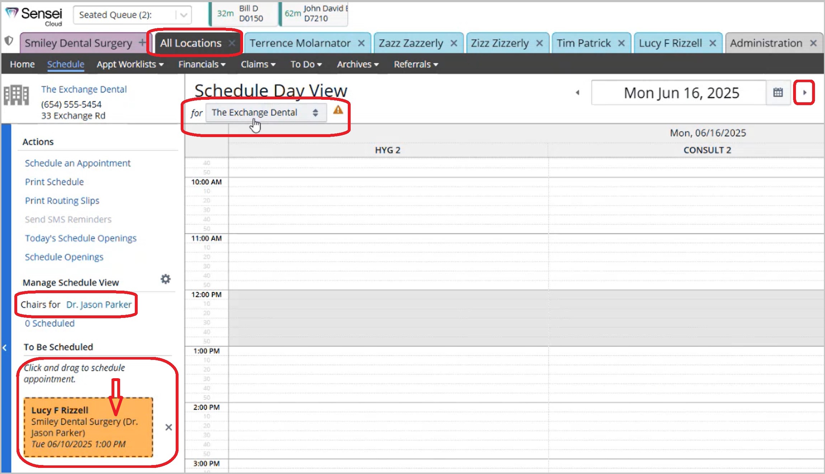Close the Tim Patrick tab
This screenshot has height=474, width=825.
621,43
